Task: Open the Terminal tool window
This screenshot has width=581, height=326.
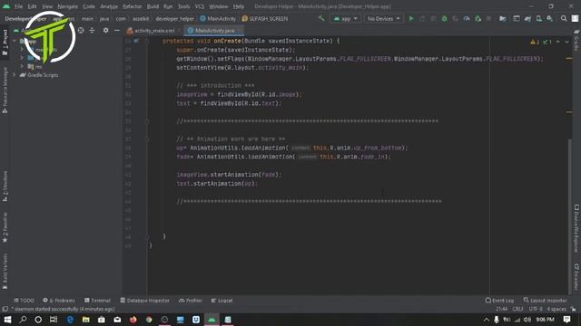Action: [97, 301]
